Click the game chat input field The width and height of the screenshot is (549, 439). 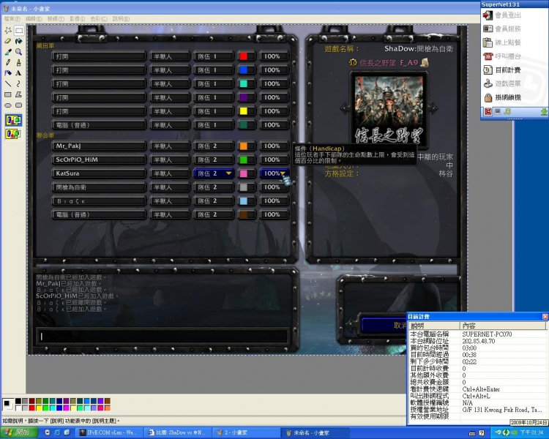pos(163,336)
